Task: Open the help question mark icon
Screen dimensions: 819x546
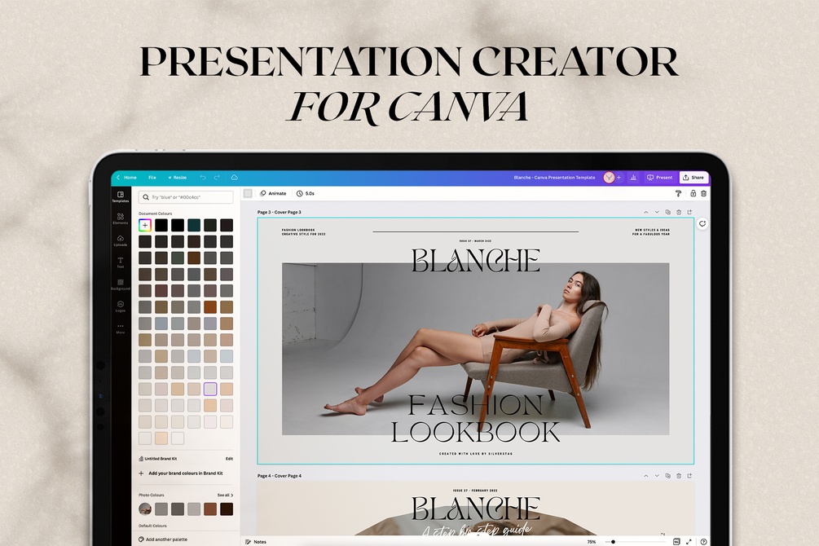Action: coord(703,542)
